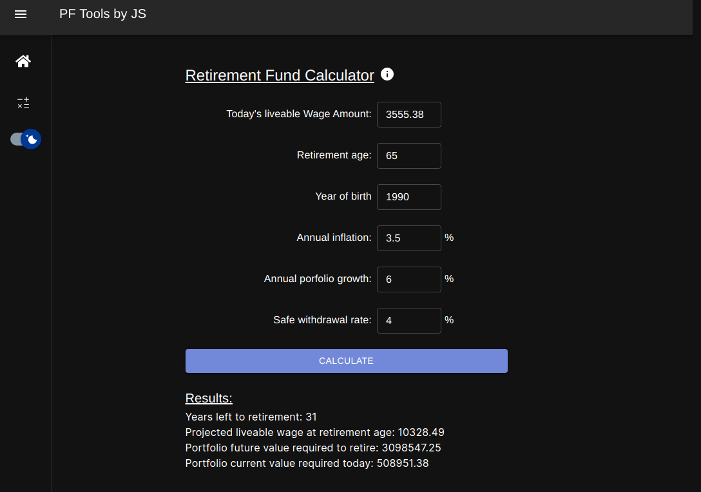Click the Retirement Fund Calculator heading

pos(280,75)
